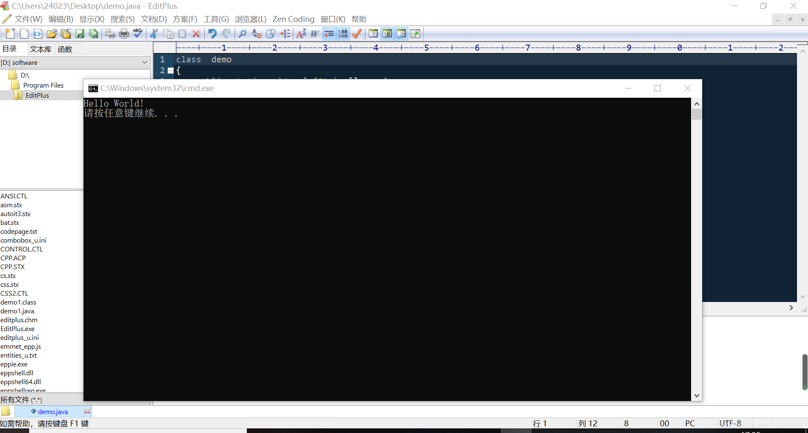Toggle the Cliptext window icon
The height and width of the screenshot is (433, 808).
pos(373,34)
